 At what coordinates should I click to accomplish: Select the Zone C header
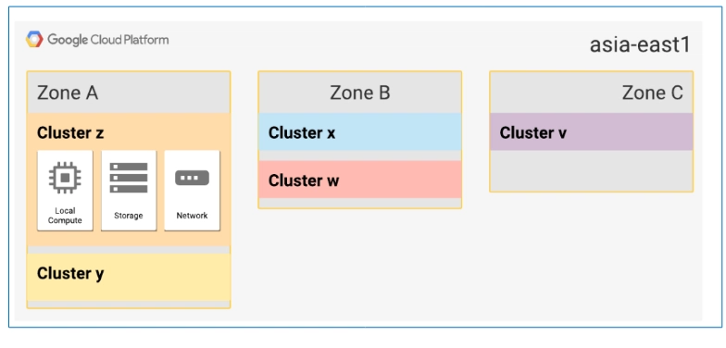click(591, 93)
